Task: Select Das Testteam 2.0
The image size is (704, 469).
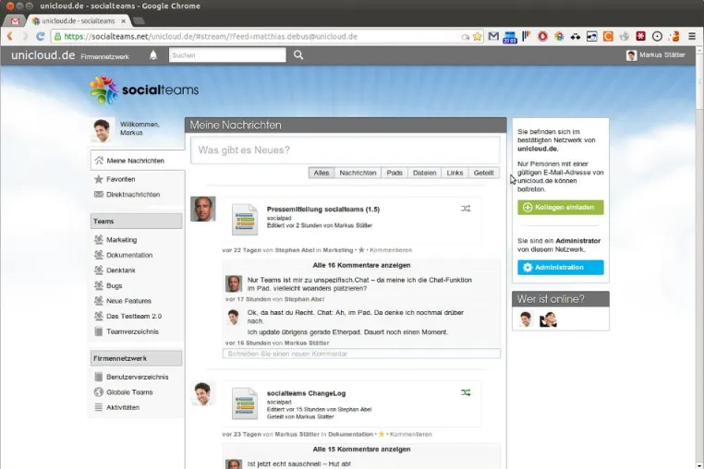Action: (x=134, y=316)
